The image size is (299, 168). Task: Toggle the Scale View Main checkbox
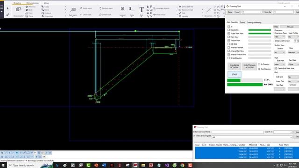click(x=228, y=34)
